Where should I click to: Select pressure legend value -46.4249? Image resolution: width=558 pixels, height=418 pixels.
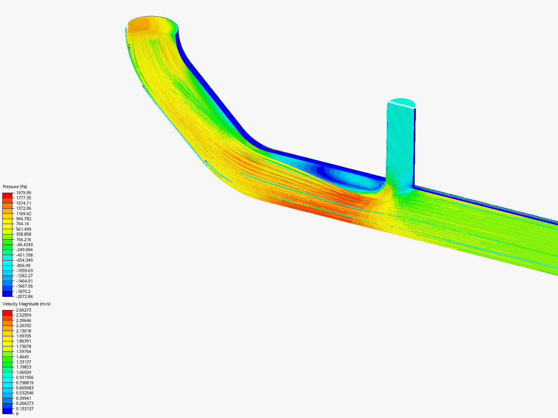coord(24,245)
